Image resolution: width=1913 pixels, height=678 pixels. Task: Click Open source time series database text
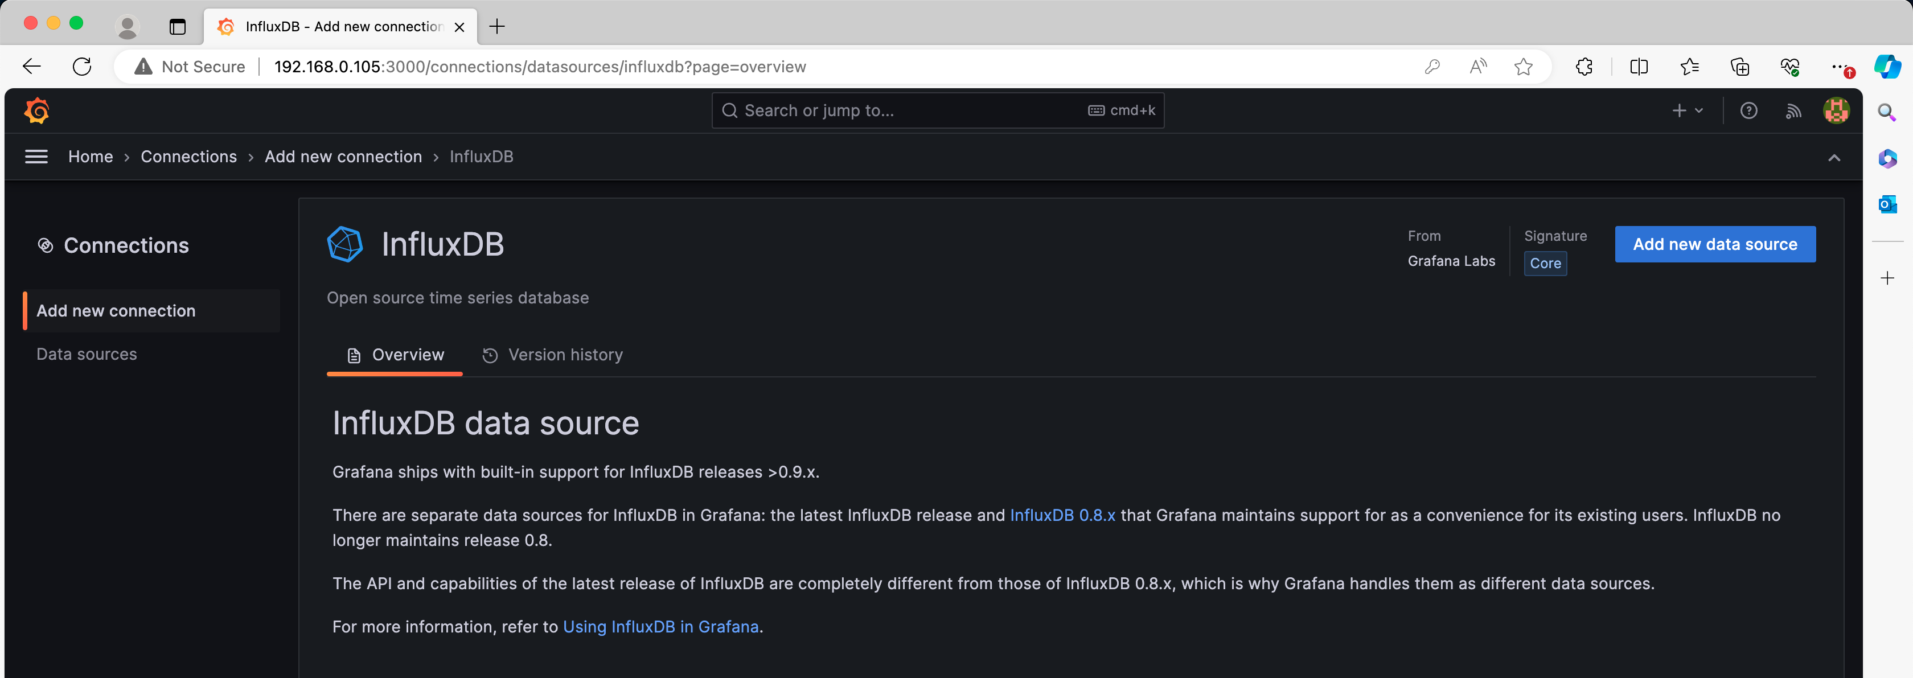pos(457,298)
